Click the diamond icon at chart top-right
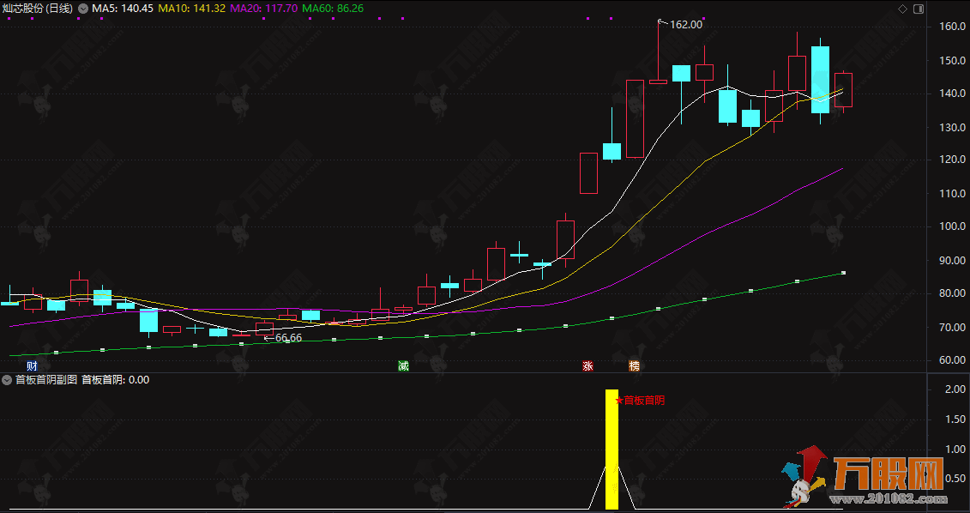 (x=902, y=9)
